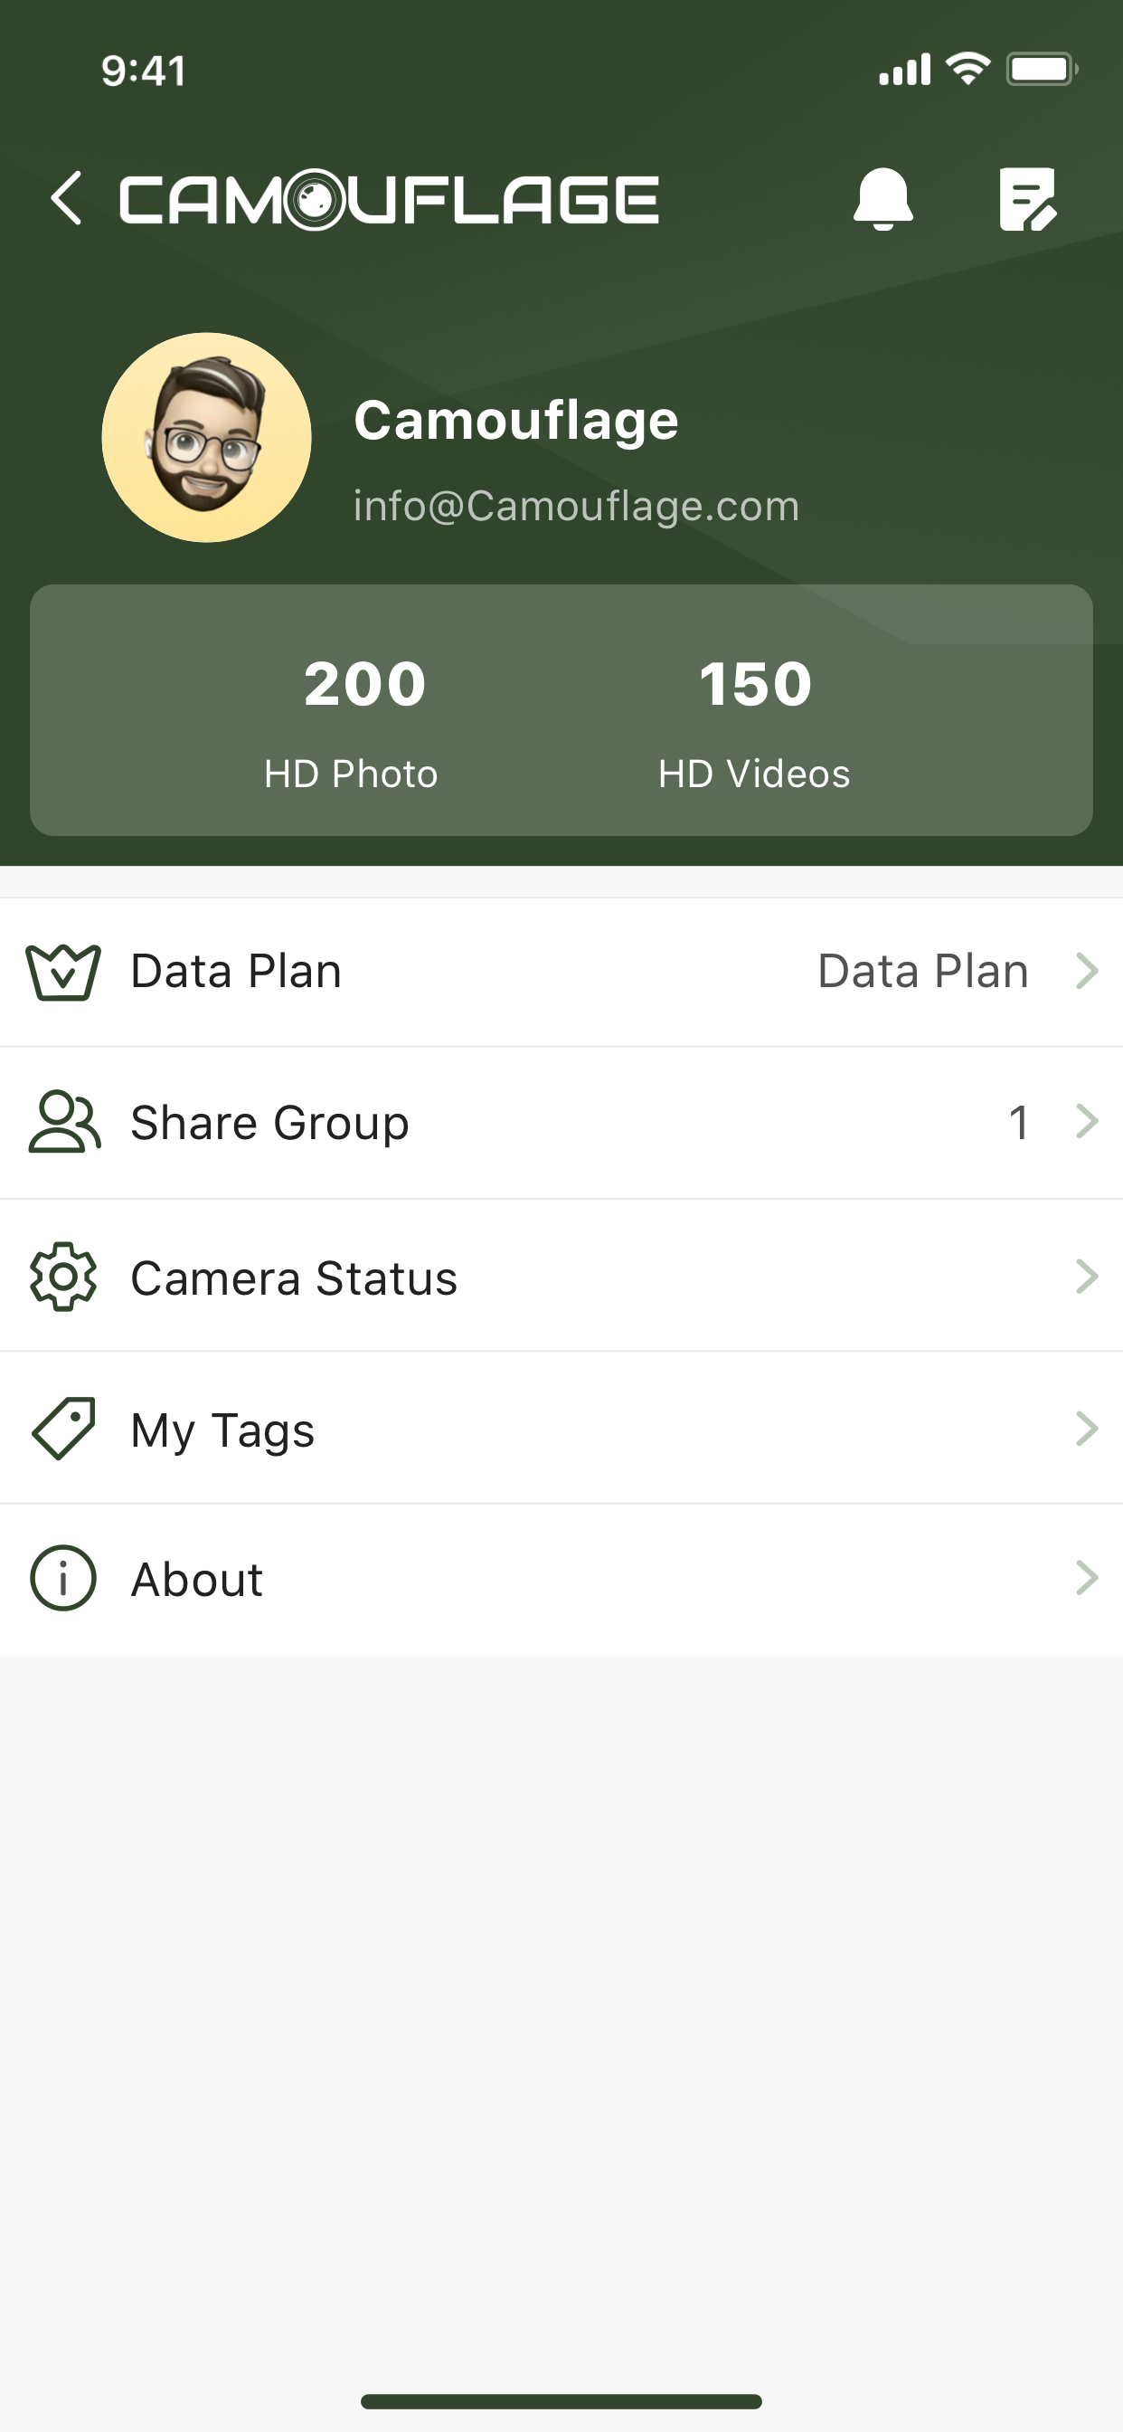Expand the Share Group row chevron
The height and width of the screenshot is (2432, 1123).
click(1087, 1122)
